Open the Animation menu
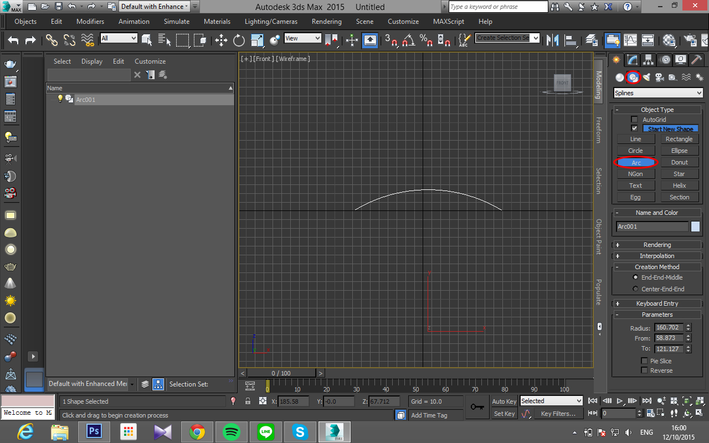 (x=134, y=22)
